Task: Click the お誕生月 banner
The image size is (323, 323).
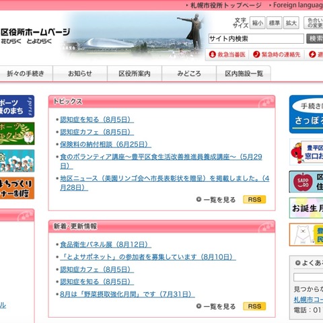Action: [x=306, y=208]
